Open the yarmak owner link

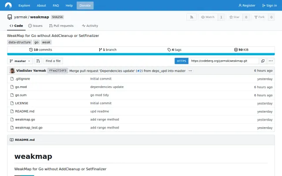(x=21, y=17)
